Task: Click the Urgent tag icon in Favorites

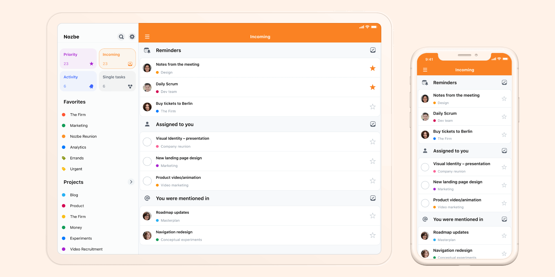Action: pyautogui.click(x=64, y=169)
